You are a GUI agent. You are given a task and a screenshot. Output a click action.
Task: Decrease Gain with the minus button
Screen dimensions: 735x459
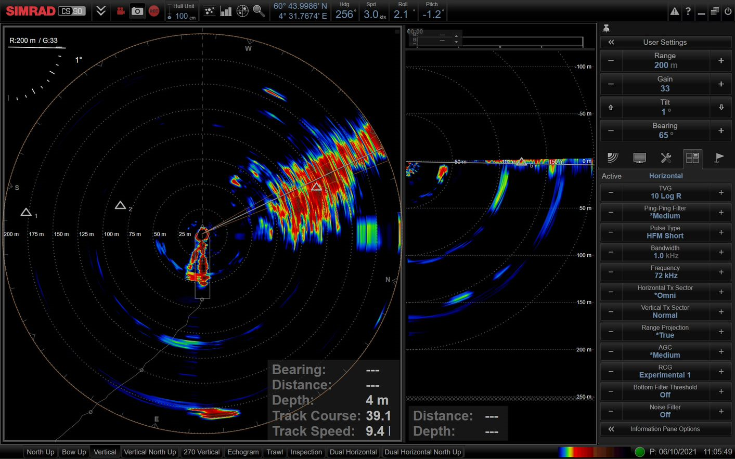coord(610,84)
